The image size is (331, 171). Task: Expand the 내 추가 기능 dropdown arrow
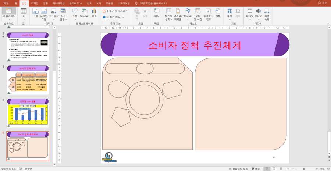point(123,17)
